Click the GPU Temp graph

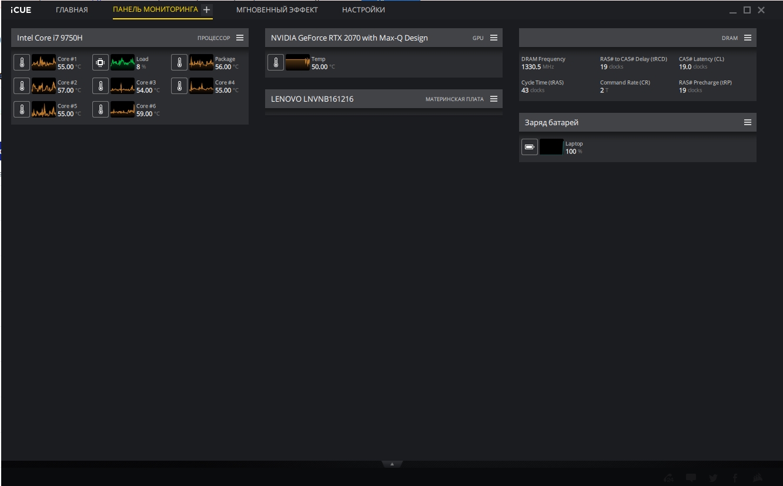(x=297, y=62)
